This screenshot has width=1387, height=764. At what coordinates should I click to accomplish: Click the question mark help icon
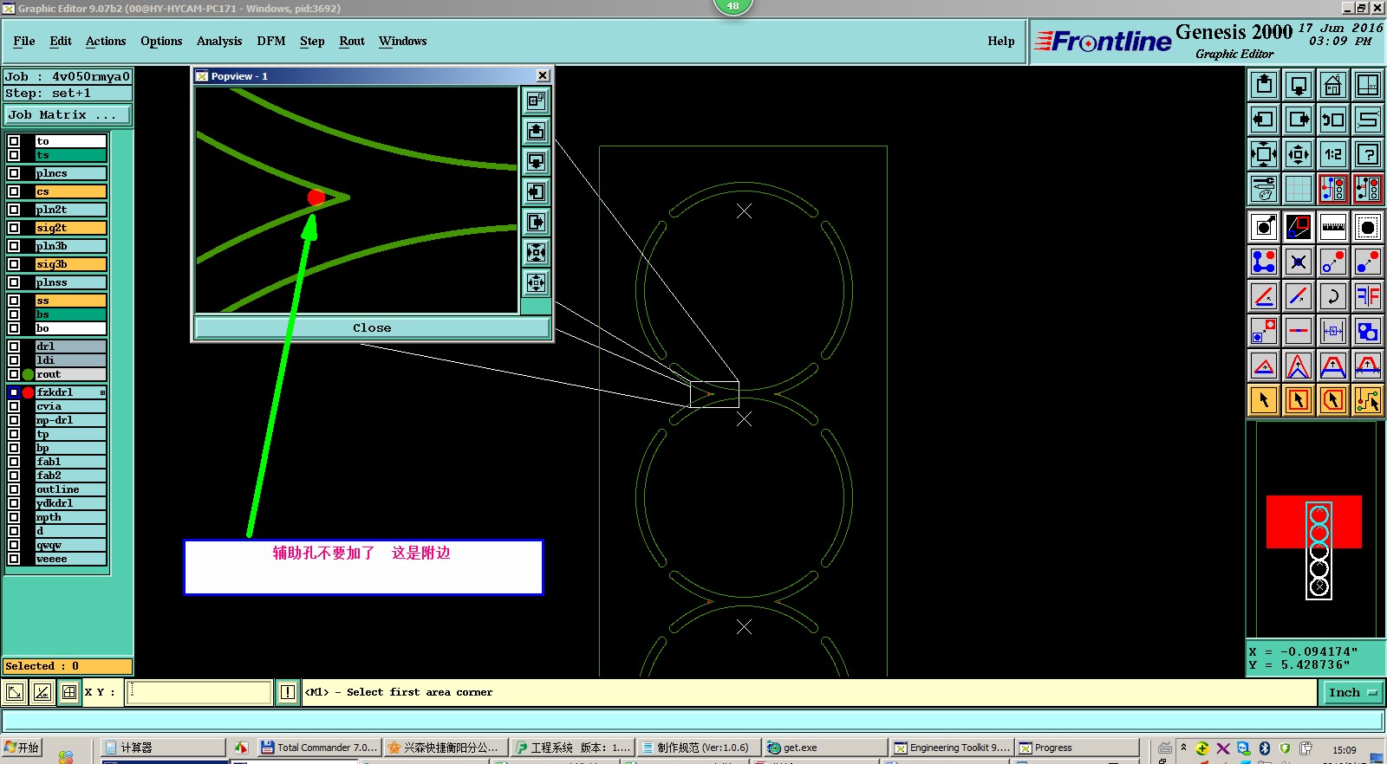tap(1368, 154)
